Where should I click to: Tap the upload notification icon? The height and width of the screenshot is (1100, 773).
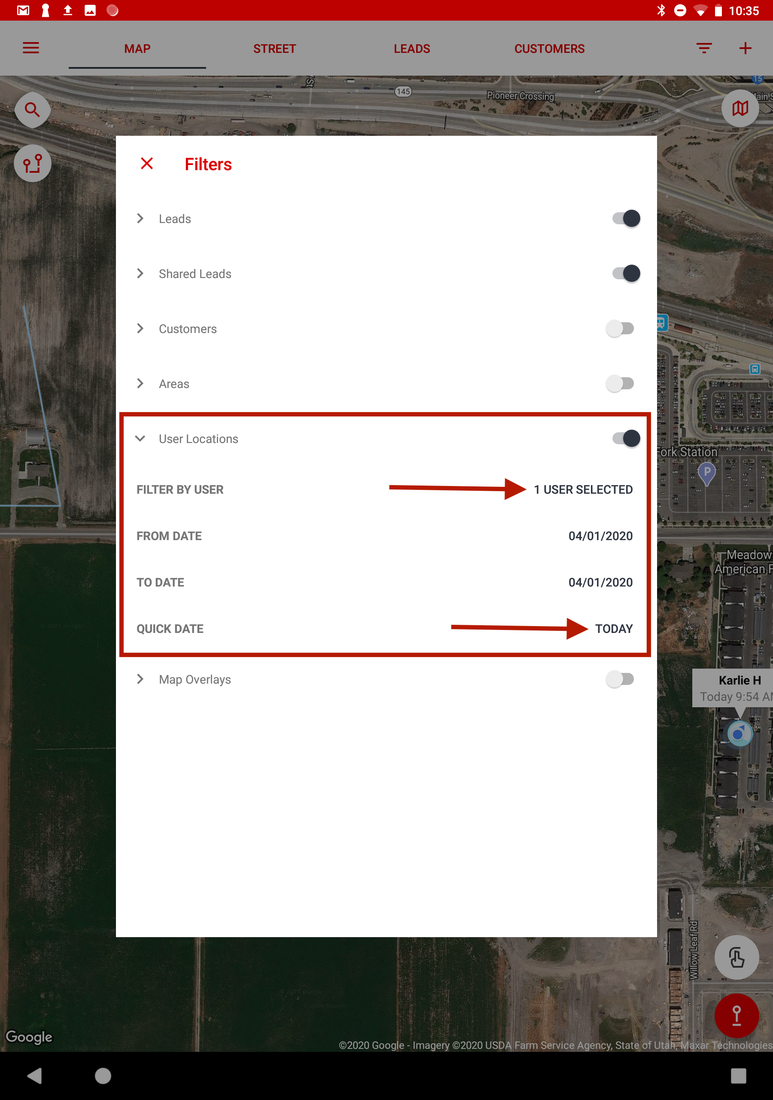coord(67,11)
